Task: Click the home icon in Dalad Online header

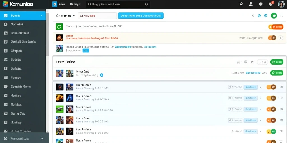Action: tap(239, 62)
